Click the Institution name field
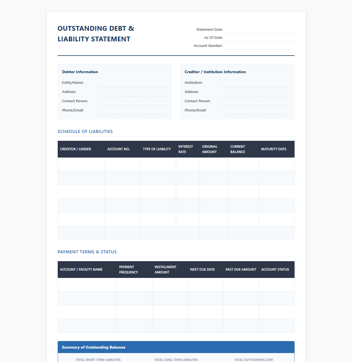Viewport: 352px width, 362px height. 256,83
